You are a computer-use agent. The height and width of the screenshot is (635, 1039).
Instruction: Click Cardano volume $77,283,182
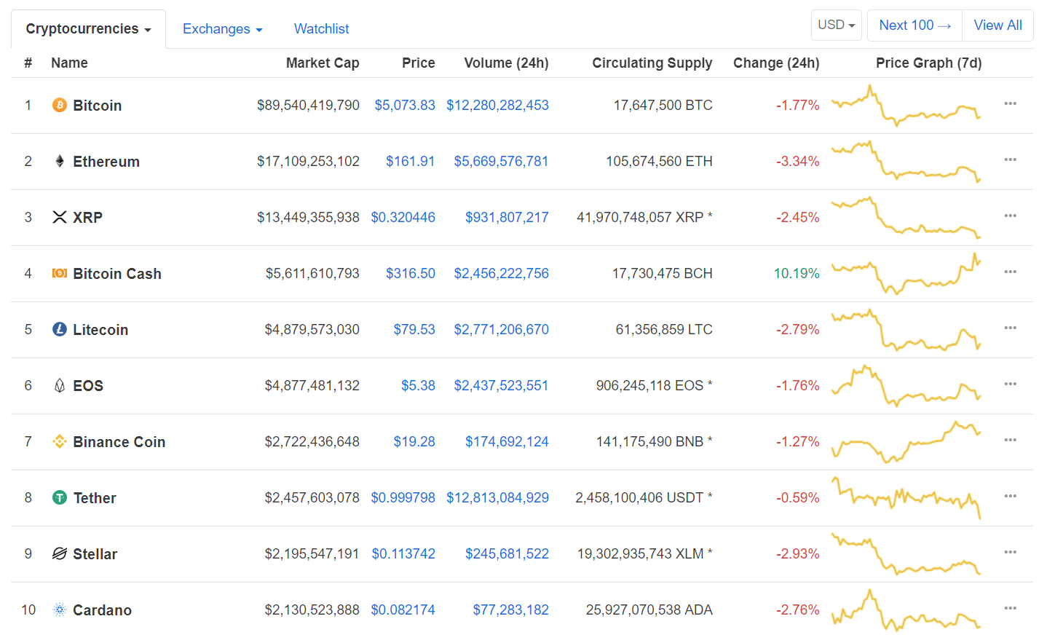[x=510, y=610]
